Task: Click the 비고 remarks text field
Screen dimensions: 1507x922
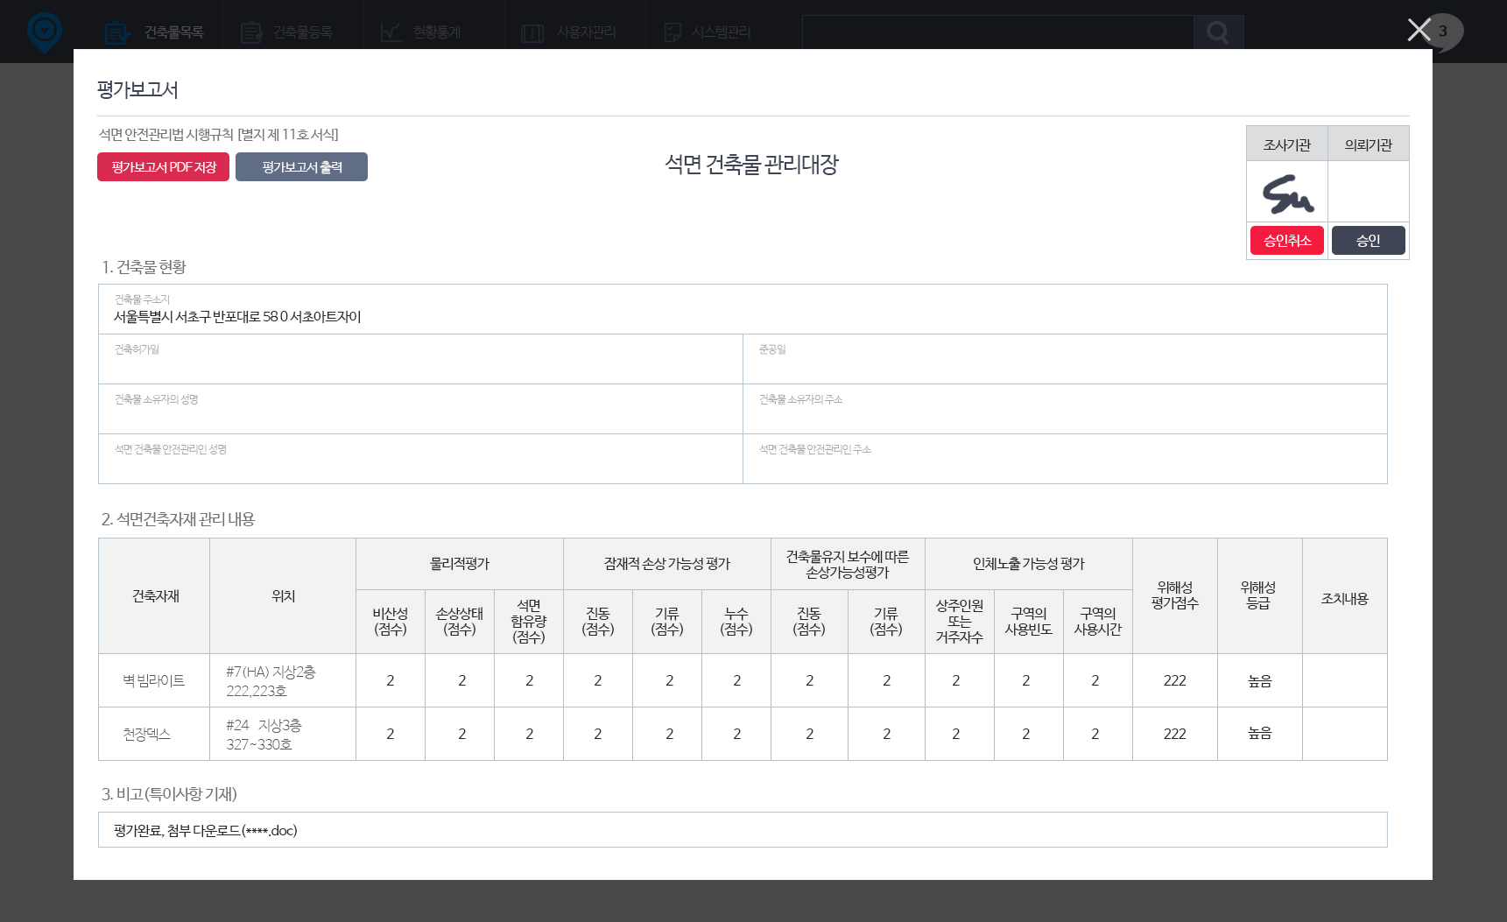Action: (742, 830)
